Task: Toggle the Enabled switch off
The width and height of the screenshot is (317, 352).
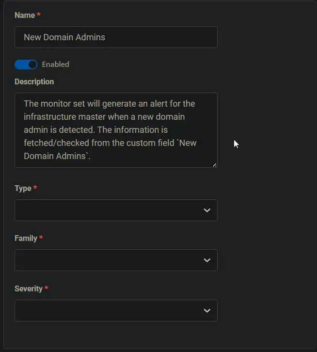Action: point(26,64)
